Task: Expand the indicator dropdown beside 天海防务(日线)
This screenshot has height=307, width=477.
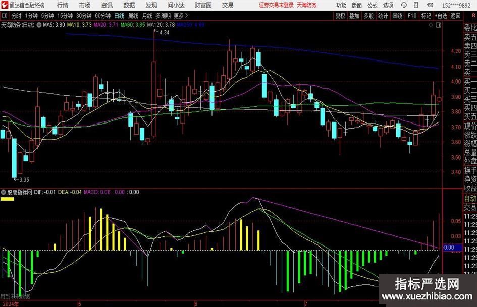Action: 39,25
